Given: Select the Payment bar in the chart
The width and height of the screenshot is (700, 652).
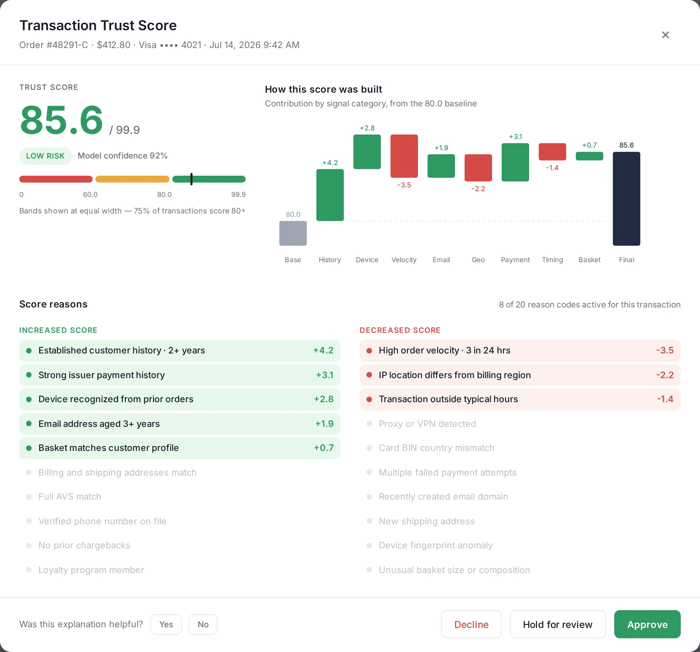Looking at the screenshot, I should (515, 162).
